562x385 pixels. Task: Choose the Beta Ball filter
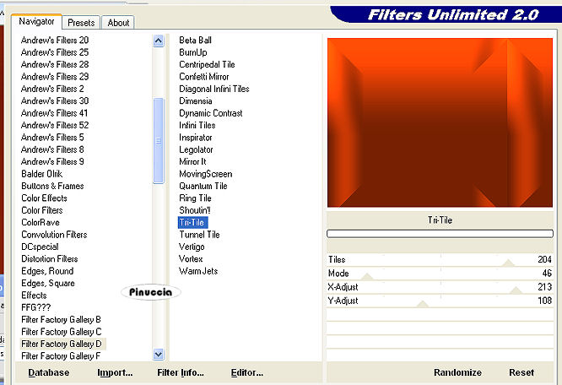195,41
